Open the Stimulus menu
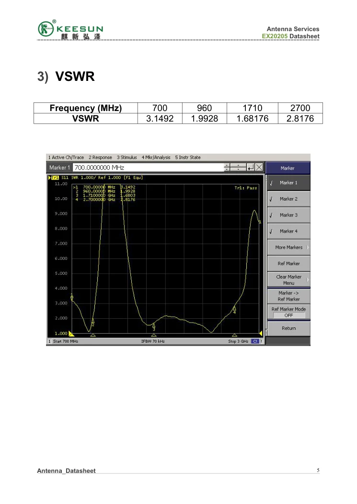The width and height of the screenshot is (357, 504). pyautogui.click(x=127, y=157)
